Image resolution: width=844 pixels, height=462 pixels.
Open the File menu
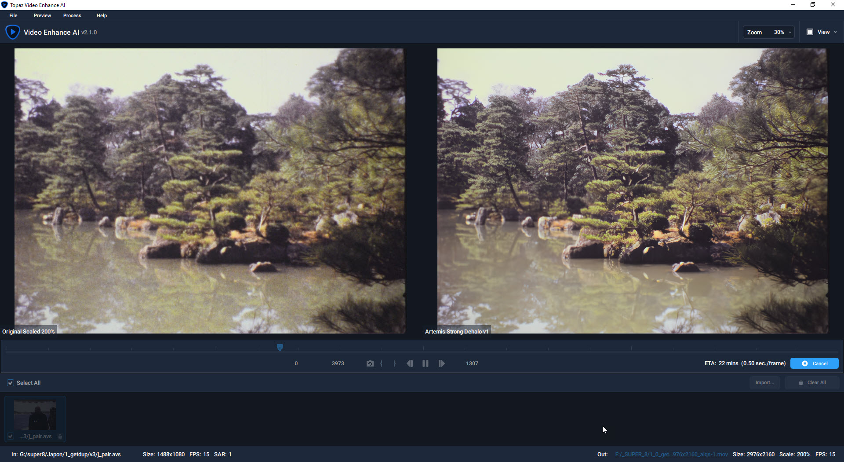(x=14, y=15)
